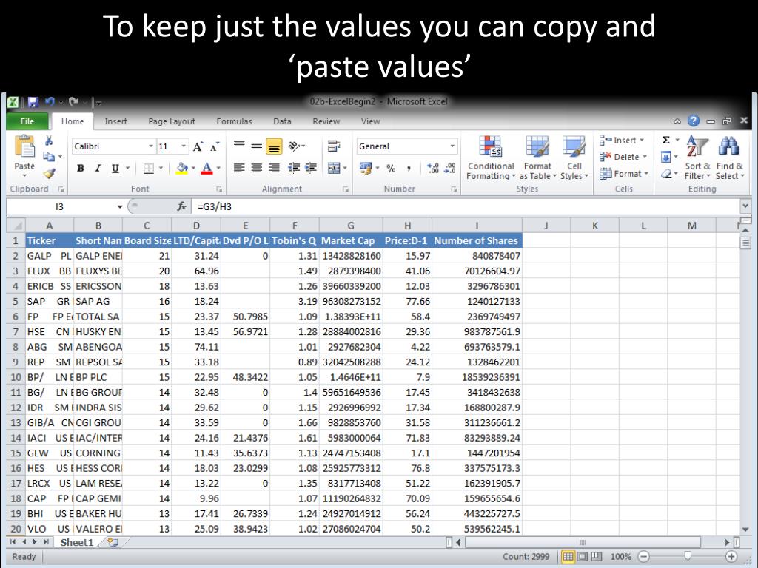This screenshot has width=758, height=568.
Task: Expand the Calibri font name dropdown
Action: (151, 146)
